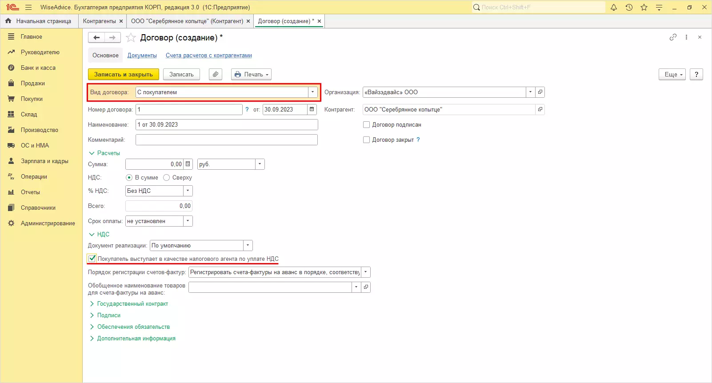Open Справочники section in sidebar
Viewport: 712px width, 383px height.
(x=38, y=208)
